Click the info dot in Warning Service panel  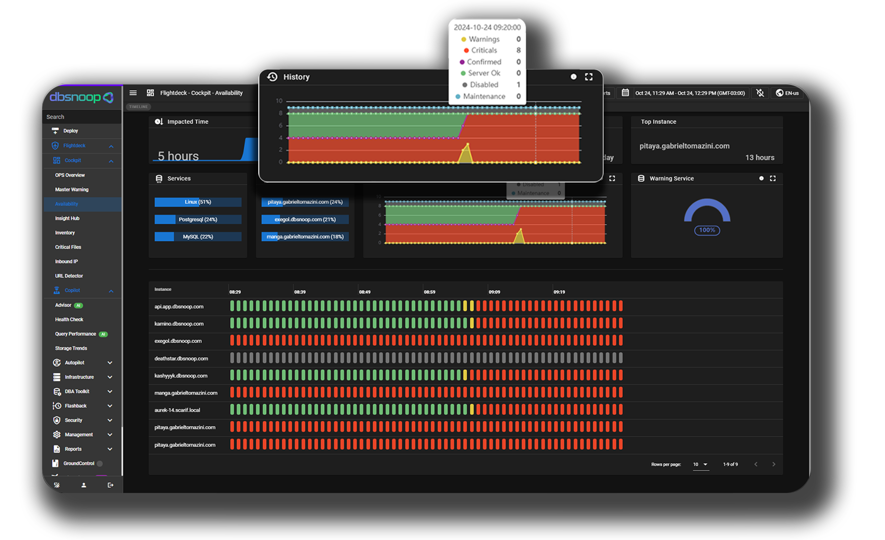(761, 178)
